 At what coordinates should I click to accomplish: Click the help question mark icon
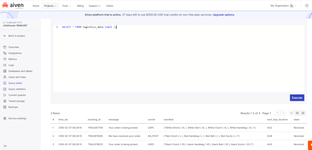point(307,6)
